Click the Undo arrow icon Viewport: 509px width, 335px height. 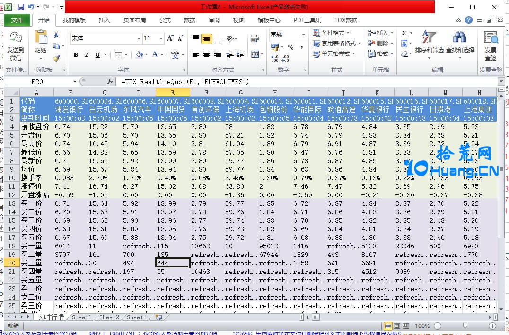click(31, 7)
